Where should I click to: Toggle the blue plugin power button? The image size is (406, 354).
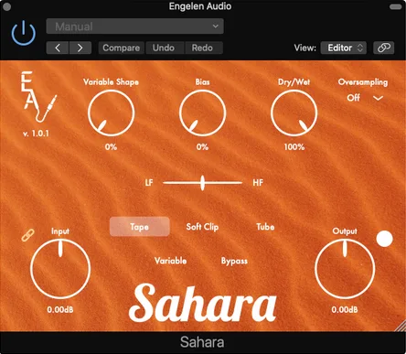click(x=24, y=33)
